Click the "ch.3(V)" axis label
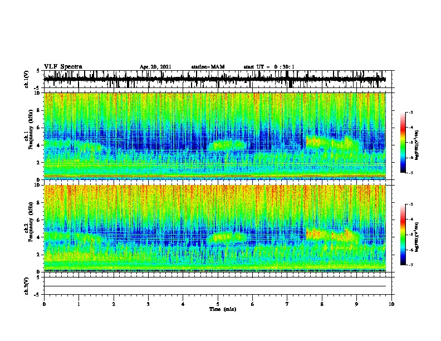This screenshot has width=441, height=341. (x=27, y=286)
